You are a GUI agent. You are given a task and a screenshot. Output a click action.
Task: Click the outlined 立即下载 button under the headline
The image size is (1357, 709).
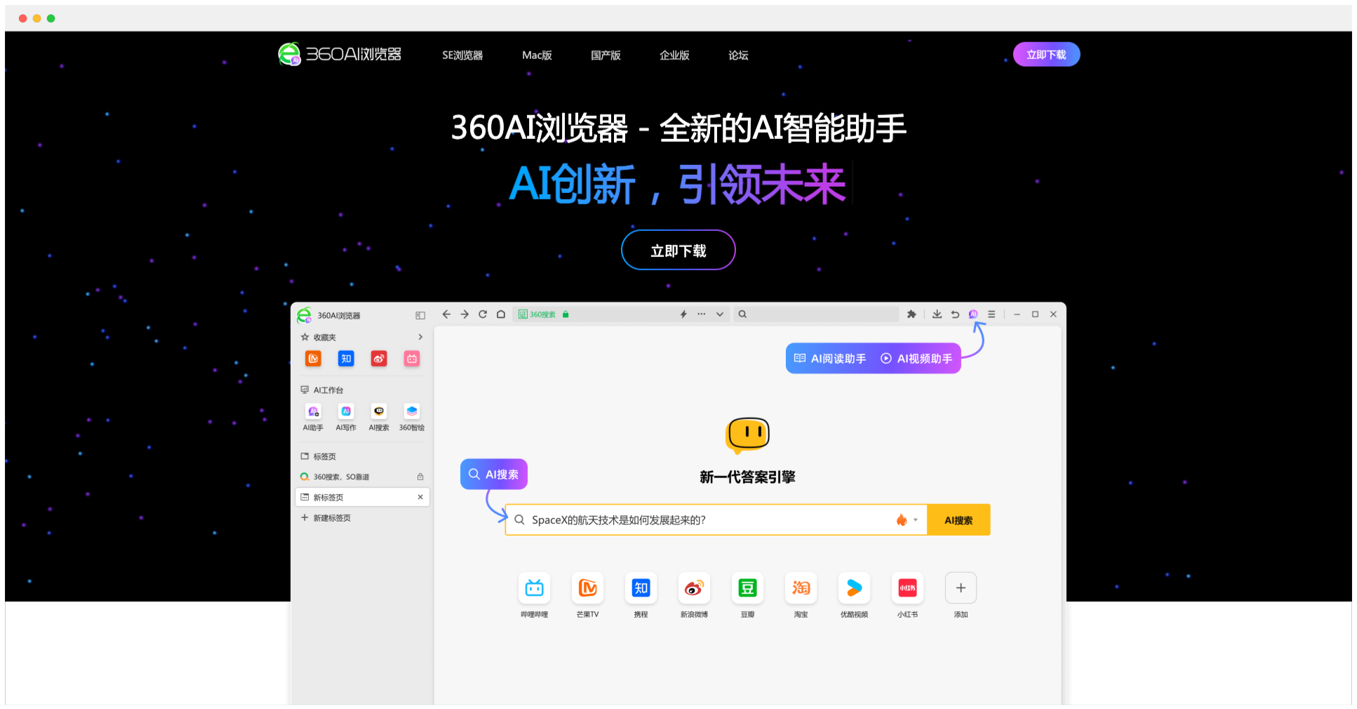tap(678, 250)
